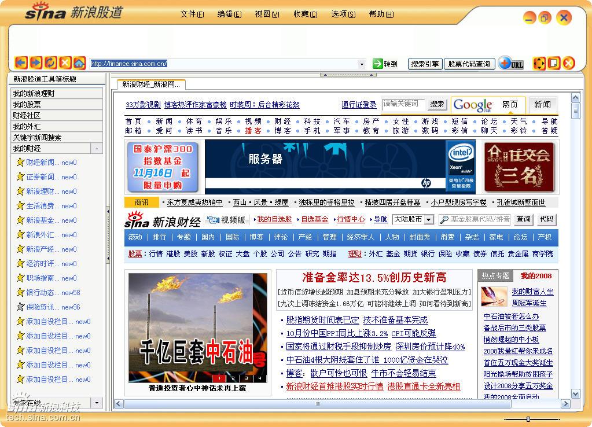Collapse the 我的财经 sidebar section arrow

click(97, 148)
